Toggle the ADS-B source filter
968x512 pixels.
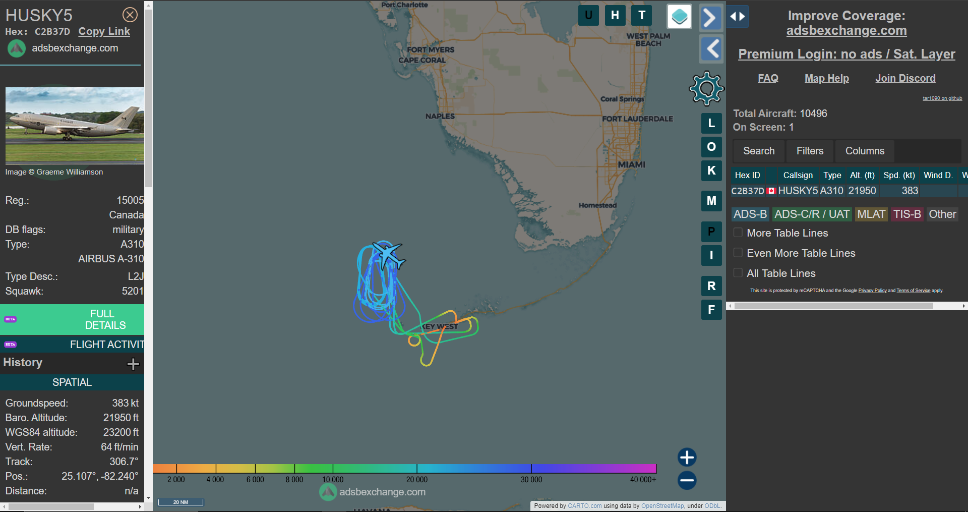[750, 214]
